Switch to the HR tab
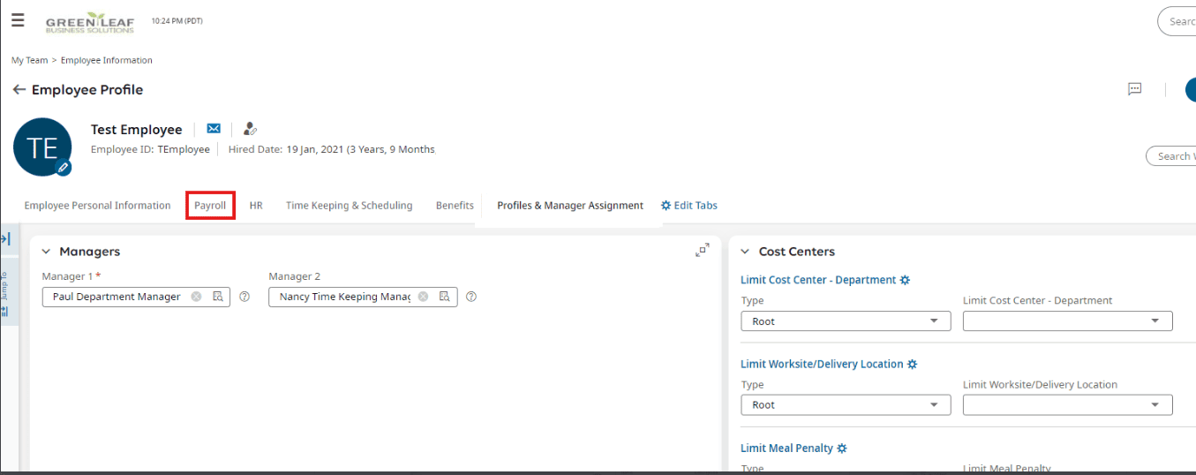This screenshot has width=1196, height=475. (256, 206)
